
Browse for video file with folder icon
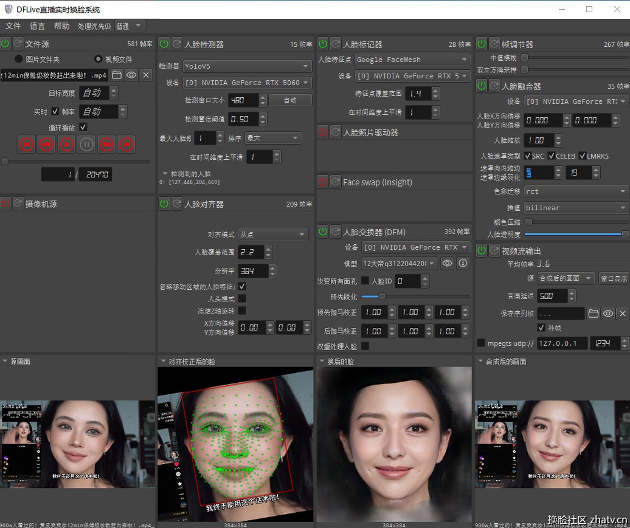coord(117,75)
